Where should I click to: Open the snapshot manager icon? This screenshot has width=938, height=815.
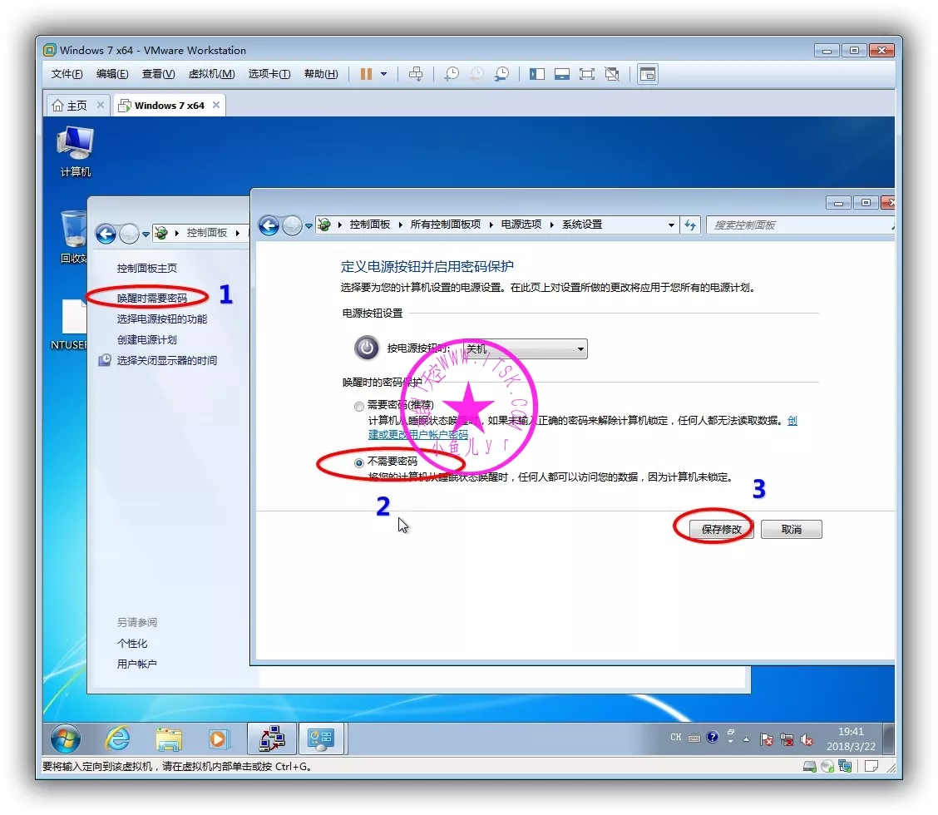point(501,74)
